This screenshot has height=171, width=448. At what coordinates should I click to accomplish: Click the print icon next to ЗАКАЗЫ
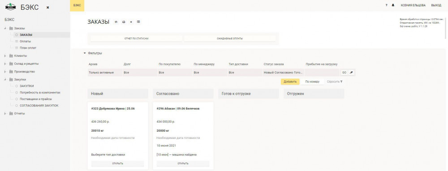[124, 22]
